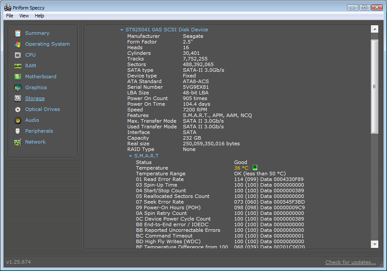Switch to the Motherboard section

tap(41, 77)
